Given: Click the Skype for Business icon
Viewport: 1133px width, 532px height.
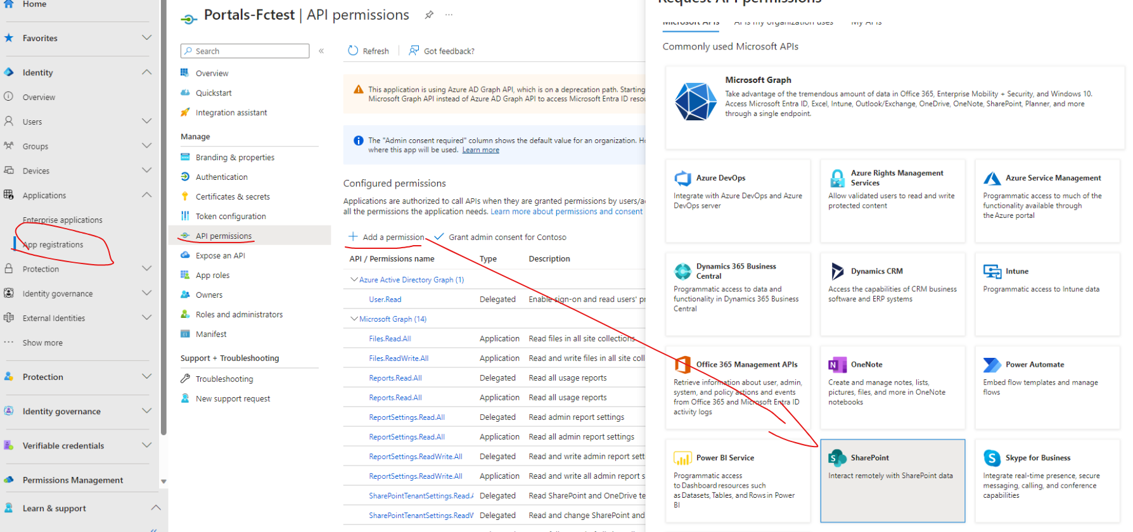Looking at the screenshot, I should pyautogui.click(x=992, y=458).
